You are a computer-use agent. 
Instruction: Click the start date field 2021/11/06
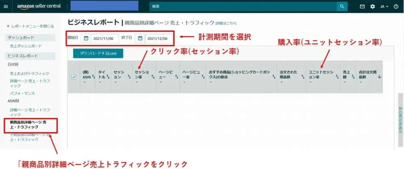(105, 39)
